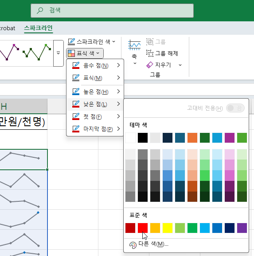The height and width of the screenshot is (256, 254).
Task: Click the 지우기 eraser icon
Action: coord(150,65)
